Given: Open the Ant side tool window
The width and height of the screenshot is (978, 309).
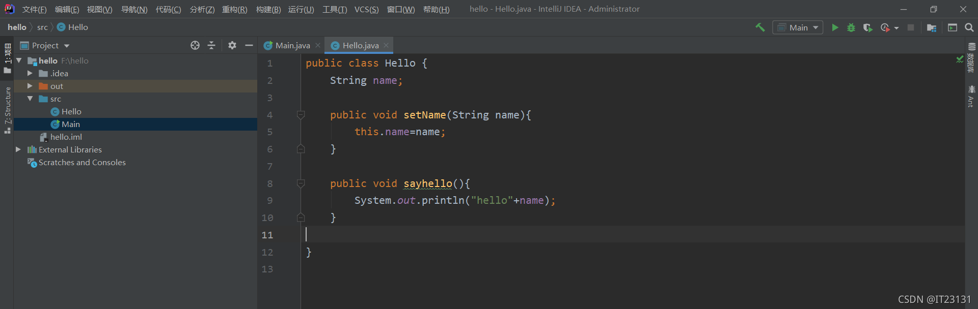Looking at the screenshot, I should 971,96.
